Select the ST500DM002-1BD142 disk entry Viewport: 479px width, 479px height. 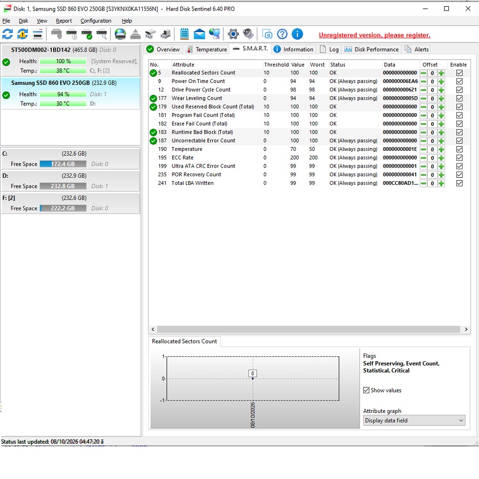(x=70, y=60)
